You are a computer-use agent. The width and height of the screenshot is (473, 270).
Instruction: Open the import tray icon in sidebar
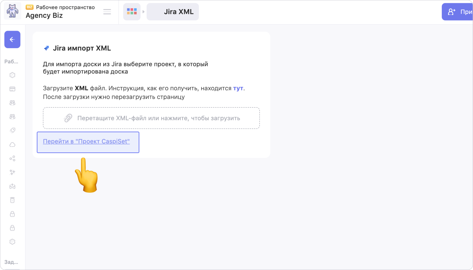tap(12, 186)
